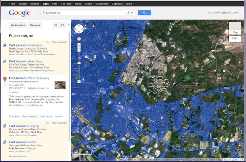Click ad icon beside Fort Jackson Lodging

[4, 126]
